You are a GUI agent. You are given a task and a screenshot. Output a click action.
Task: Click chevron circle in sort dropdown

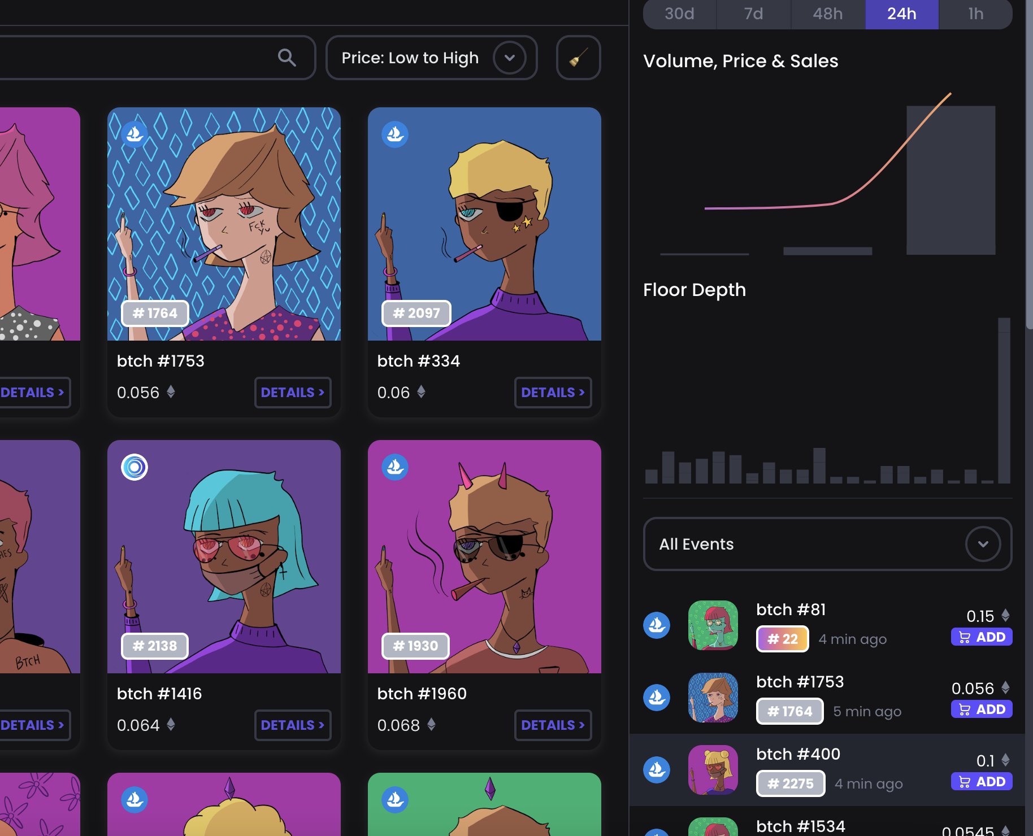coord(509,58)
